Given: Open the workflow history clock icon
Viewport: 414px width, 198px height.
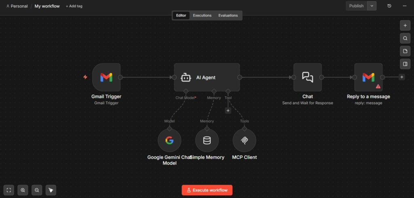Looking at the screenshot, I should tap(389, 6).
